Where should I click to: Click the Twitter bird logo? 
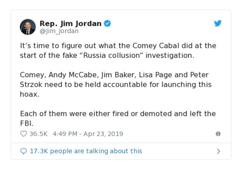[218, 24]
